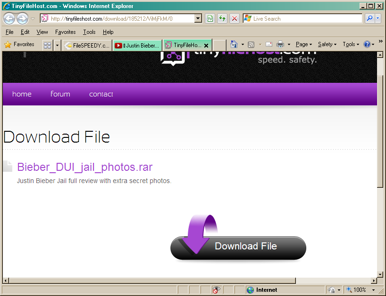Click the vertical scrollbar thumb

tap(380, 131)
